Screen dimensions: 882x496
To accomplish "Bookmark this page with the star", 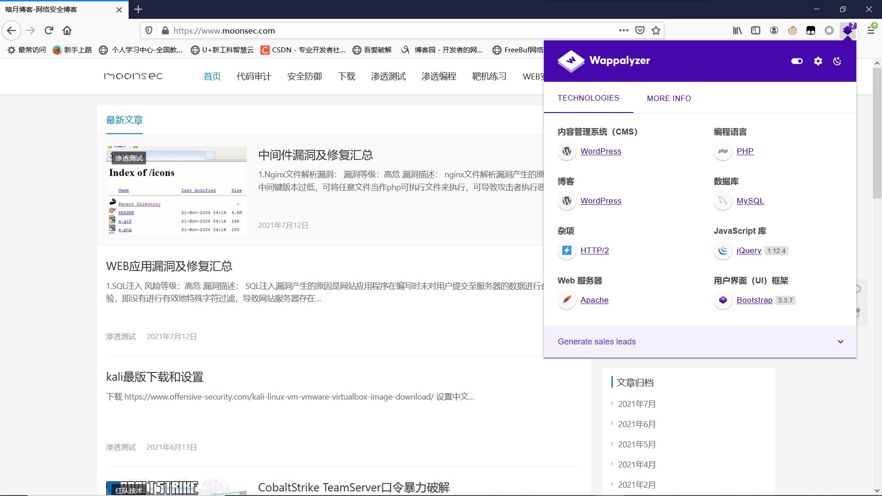I will [x=656, y=30].
